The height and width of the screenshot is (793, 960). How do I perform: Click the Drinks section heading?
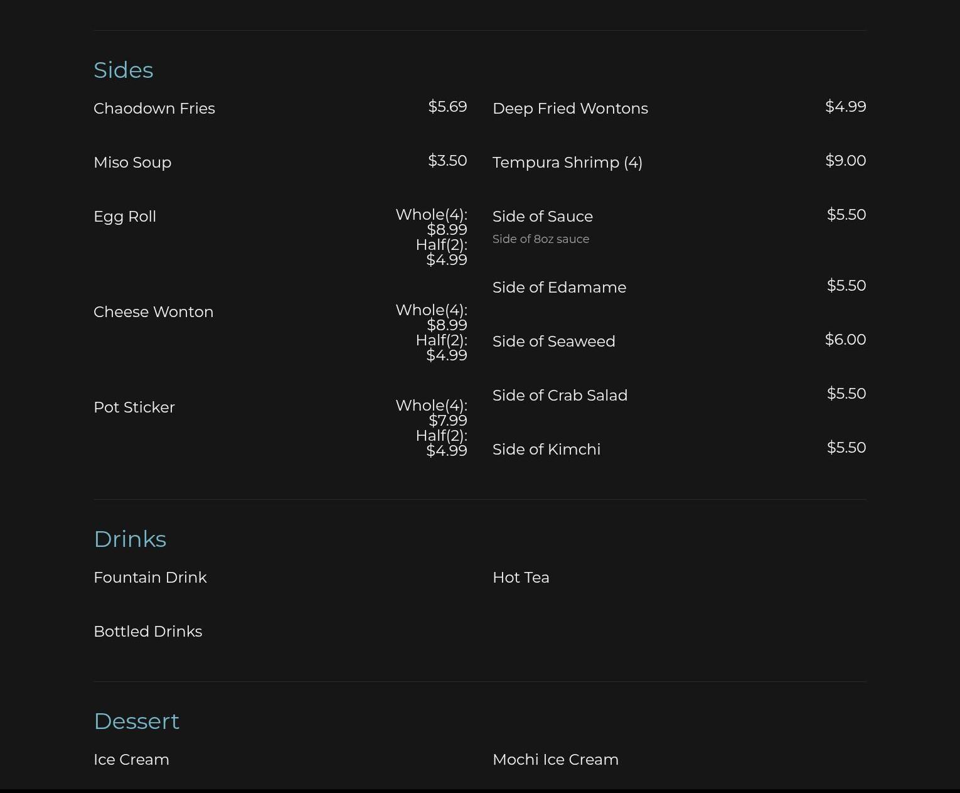tap(130, 539)
